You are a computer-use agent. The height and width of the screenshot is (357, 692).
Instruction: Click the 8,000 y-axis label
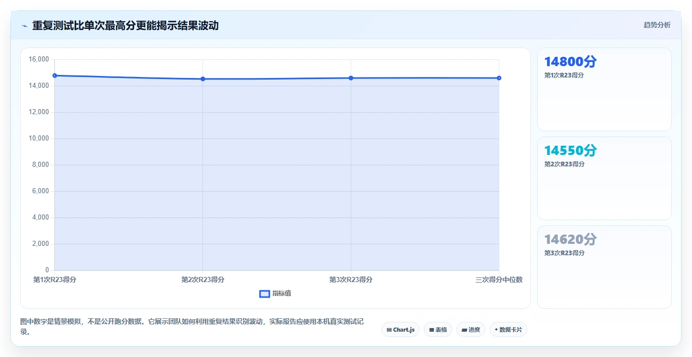(40, 165)
